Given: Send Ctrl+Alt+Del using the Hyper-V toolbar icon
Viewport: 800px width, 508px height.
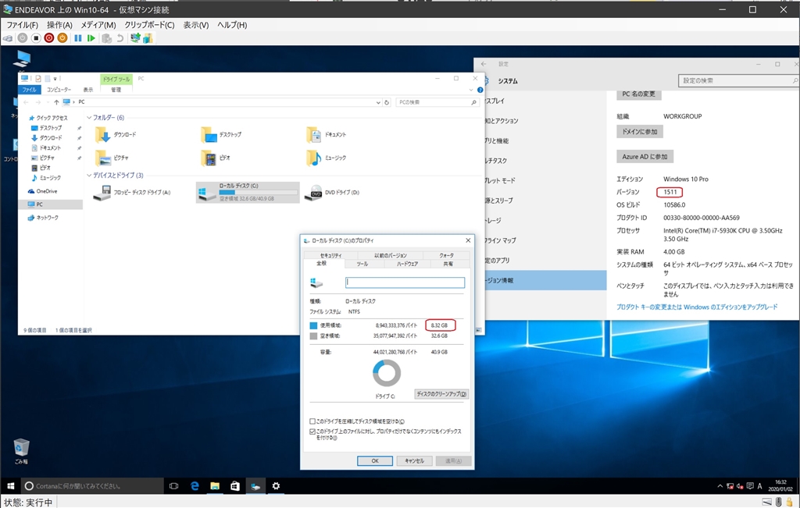Looking at the screenshot, I should pyautogui.click(x=8, y=38).
